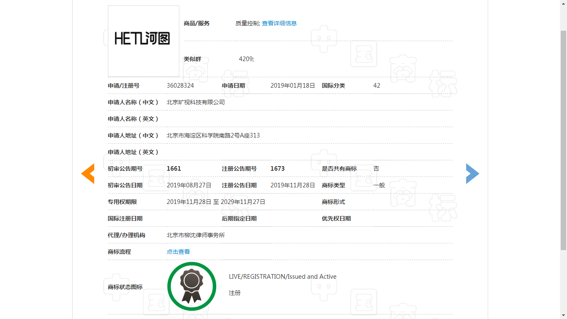This screenshot has width=567, height=319.
Task: Open the HETU 河图 trademark image
Action: (x=144, y=41)
